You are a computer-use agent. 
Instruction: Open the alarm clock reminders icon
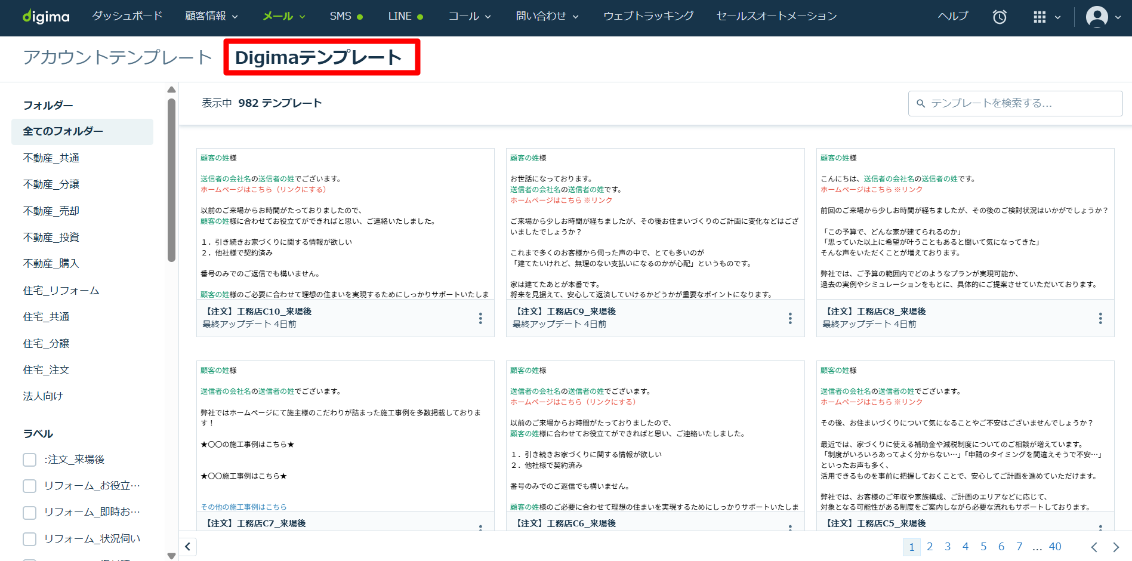[x=1000, y=17]
